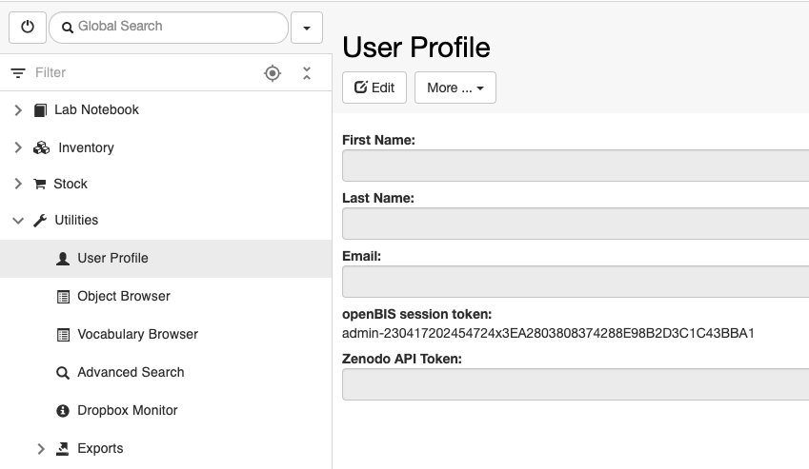
Task: Click the Dropbox Monitor info icon
Action: (63, 411)
